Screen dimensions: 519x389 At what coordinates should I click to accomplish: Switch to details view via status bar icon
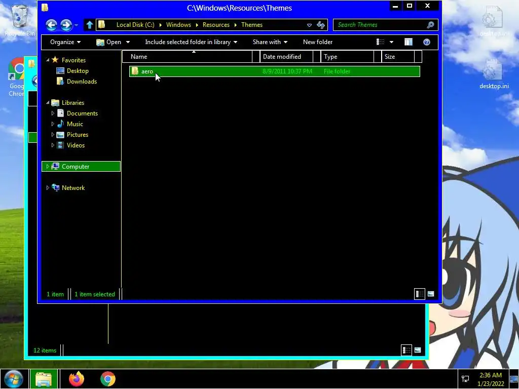[x=420, y=294]
